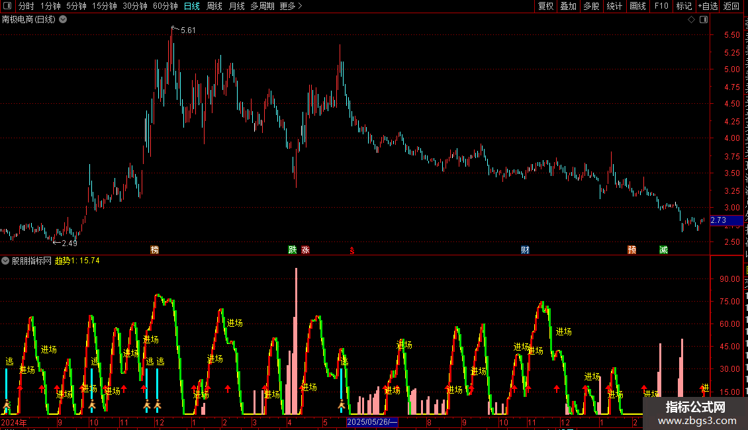Expand the 南极电商(日线) dropdown arrow
The width and height of the screenshot is (748, 430).
click(63, 20)
